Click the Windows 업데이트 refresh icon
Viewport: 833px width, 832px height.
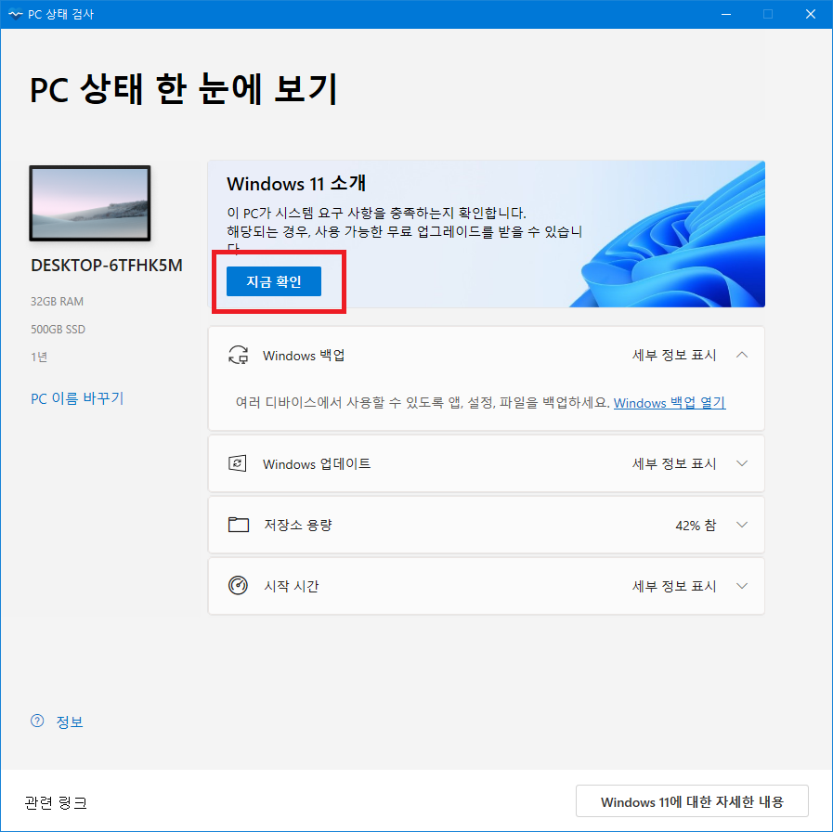click(x=238, y=463)
